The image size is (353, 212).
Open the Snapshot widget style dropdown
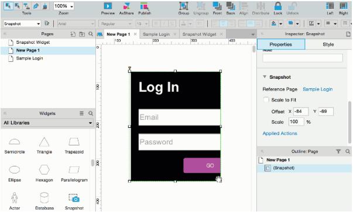22,23
